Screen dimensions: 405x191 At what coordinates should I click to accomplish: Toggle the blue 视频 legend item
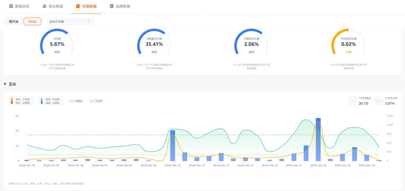[51, 101]
